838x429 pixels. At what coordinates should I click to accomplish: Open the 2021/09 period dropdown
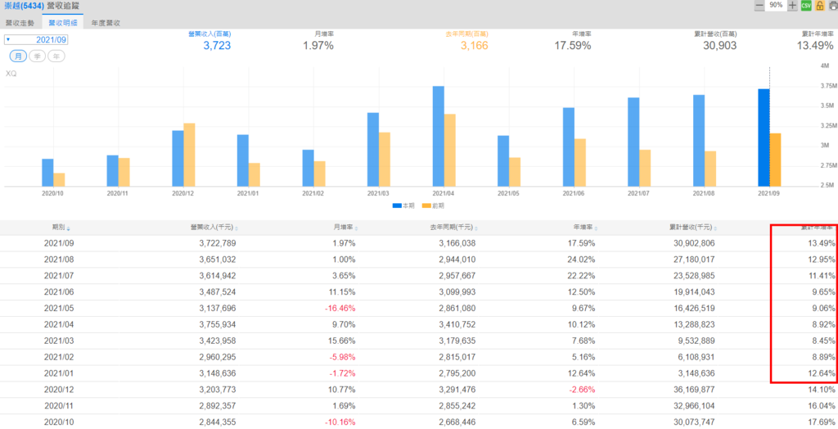[36, 39]
